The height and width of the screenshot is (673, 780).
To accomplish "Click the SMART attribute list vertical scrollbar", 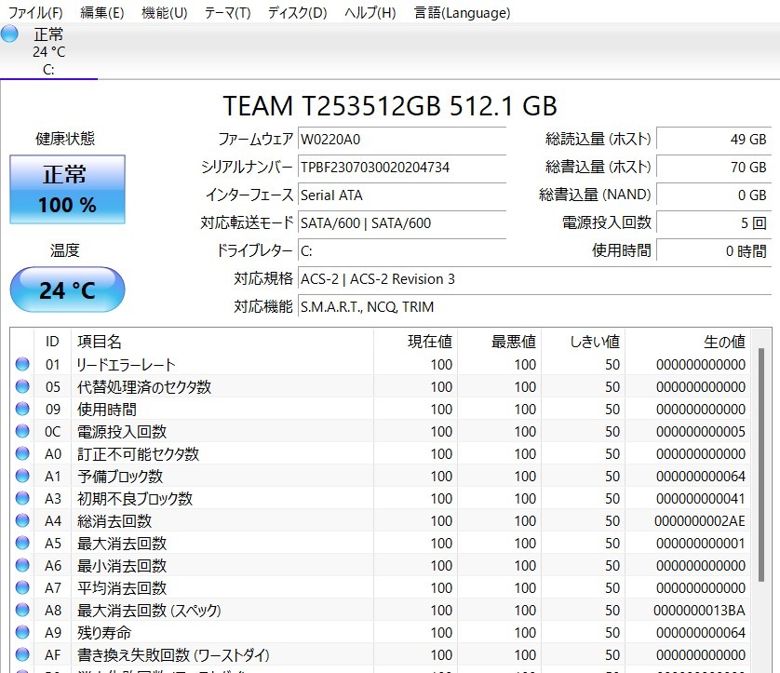I will pyautogui.click(x=761, y=464).
